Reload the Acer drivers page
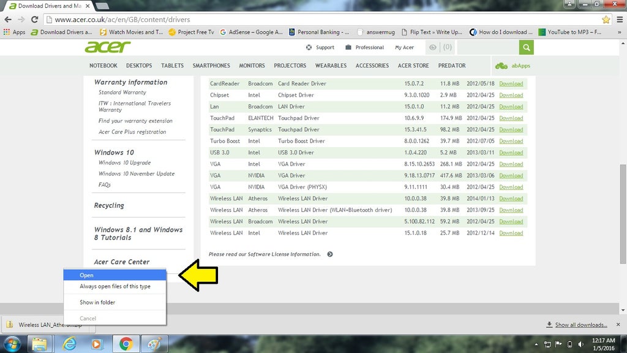 (35, 19)
